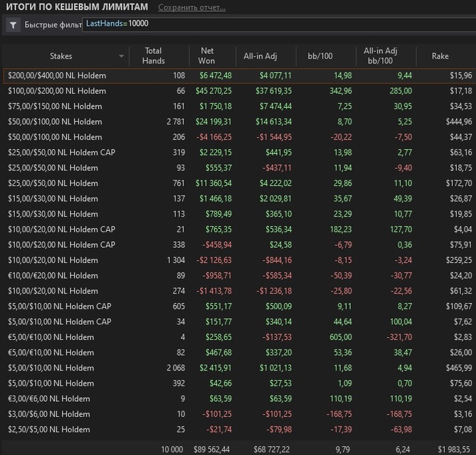
Task: Click the All-in Adj value $24,58
Action: pos(281,245)
